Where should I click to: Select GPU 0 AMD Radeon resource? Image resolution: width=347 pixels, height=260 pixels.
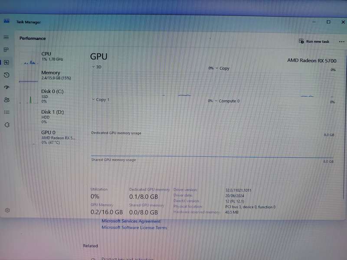(x=50, y=137)
